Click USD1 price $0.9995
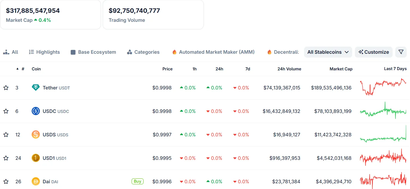410x189 pixels. point(162,158)
